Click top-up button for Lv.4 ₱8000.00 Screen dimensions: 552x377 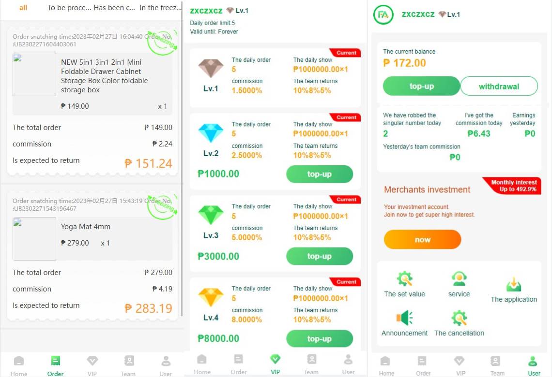[319, 338]
